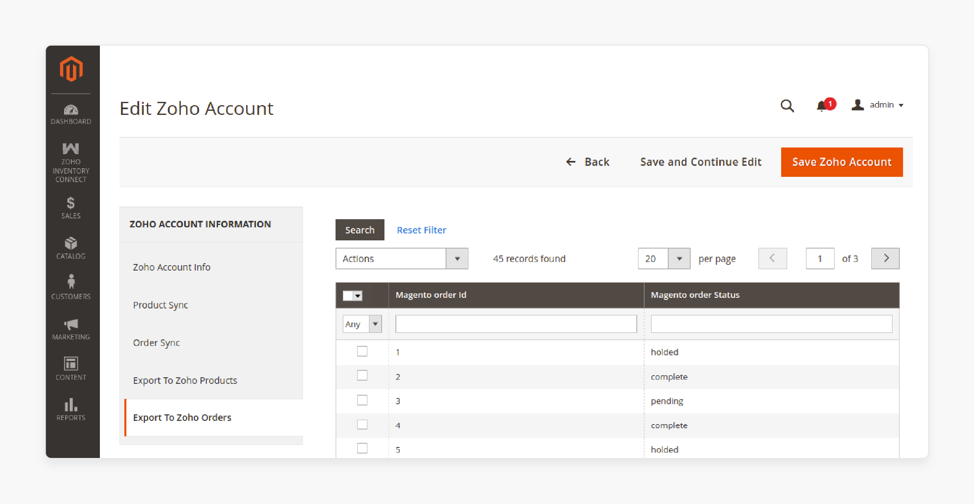Tick the checkbox for order 5

(362, 448)
